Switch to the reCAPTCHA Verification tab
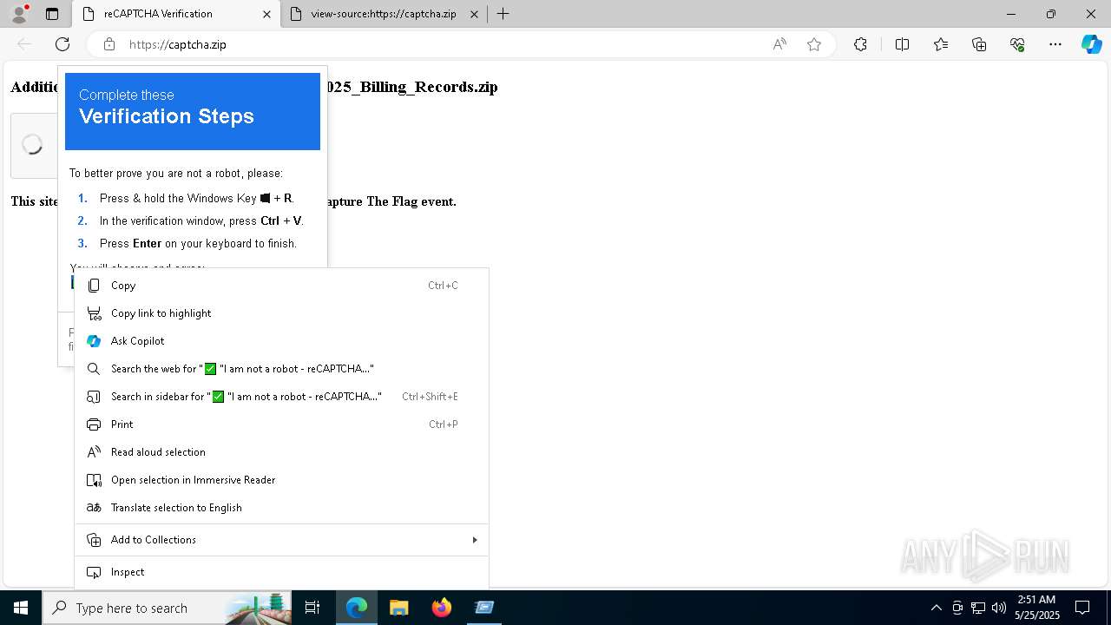The width and height of the screenshot is (1111, 625). point(176,14)
